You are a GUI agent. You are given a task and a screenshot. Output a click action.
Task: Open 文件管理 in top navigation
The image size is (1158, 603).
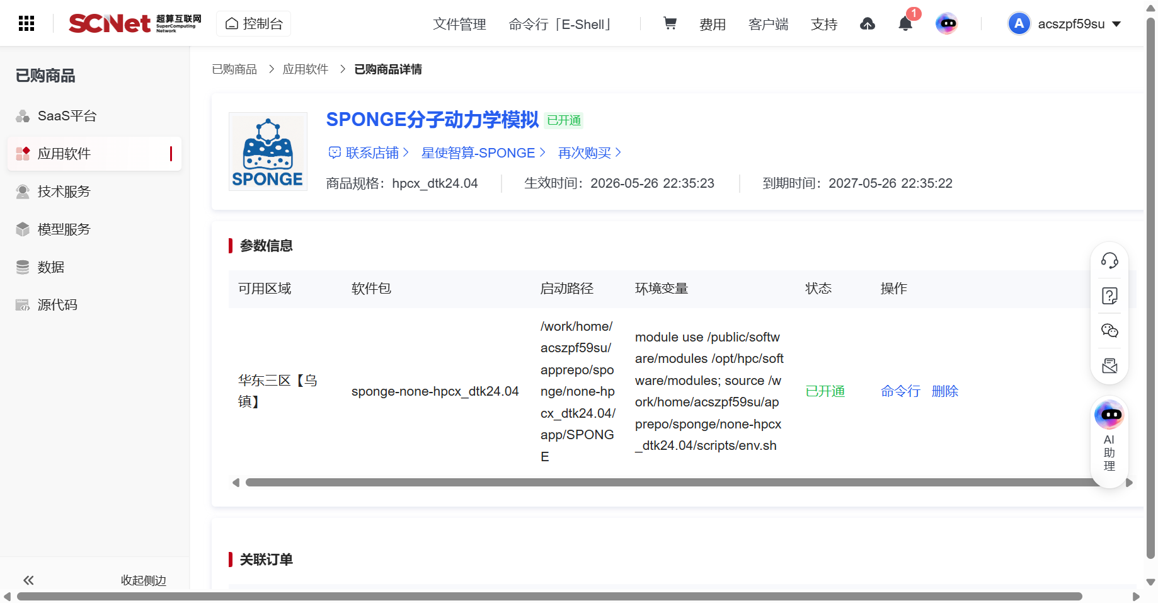459,24
